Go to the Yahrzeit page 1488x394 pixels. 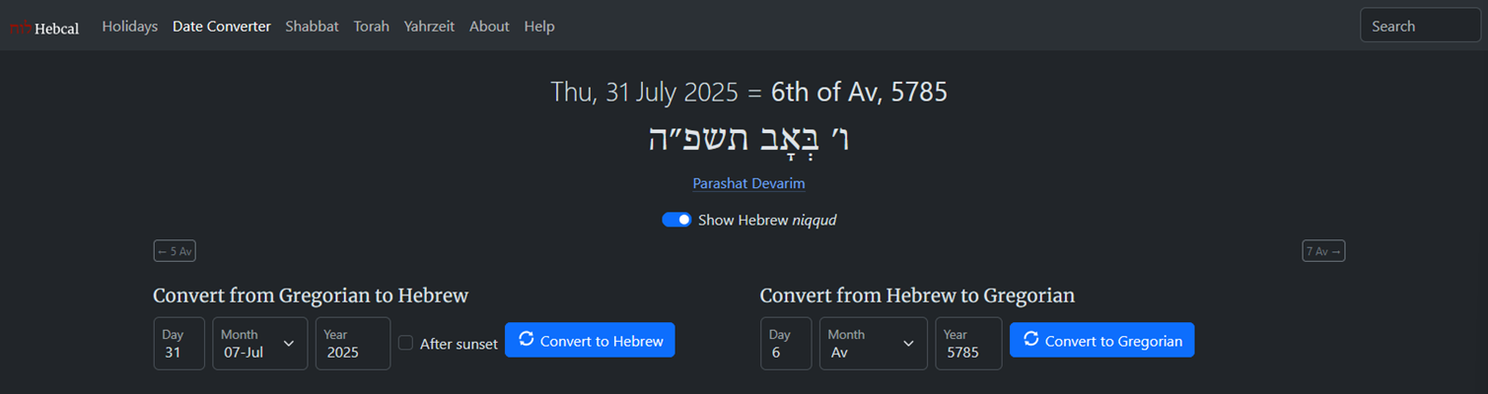pos(429,27)
